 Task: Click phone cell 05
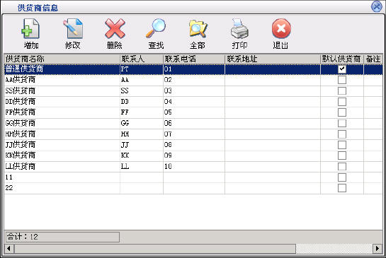[x=194, y=112]
